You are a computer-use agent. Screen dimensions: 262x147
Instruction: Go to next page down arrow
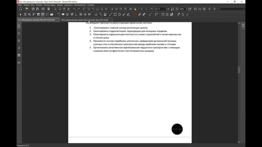(x=156, y=9)
